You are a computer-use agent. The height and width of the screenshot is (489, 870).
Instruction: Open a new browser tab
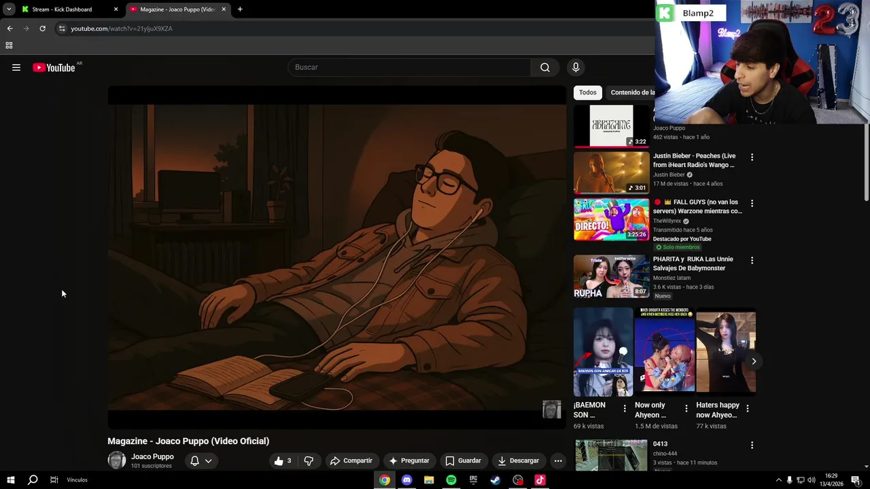240,10
